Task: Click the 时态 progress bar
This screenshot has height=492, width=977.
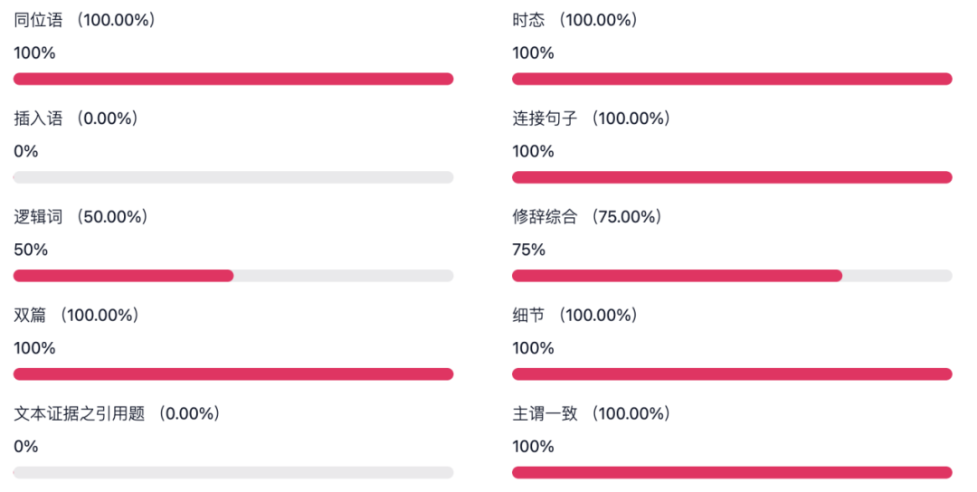Action: pyautogui.click(x=732, y=79)
